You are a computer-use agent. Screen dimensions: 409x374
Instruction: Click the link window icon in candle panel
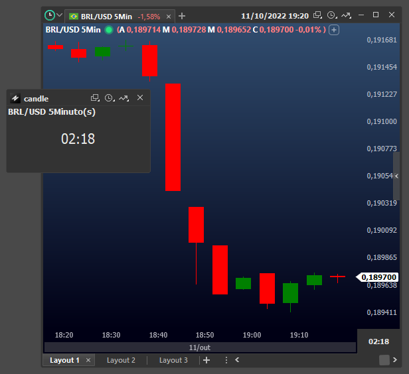[x=95, y=98]
